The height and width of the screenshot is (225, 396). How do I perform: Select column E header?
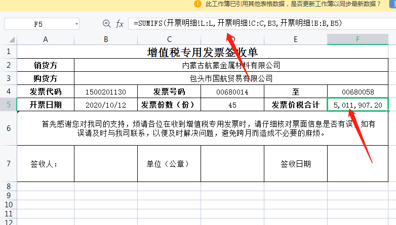(x=296, y=39)
